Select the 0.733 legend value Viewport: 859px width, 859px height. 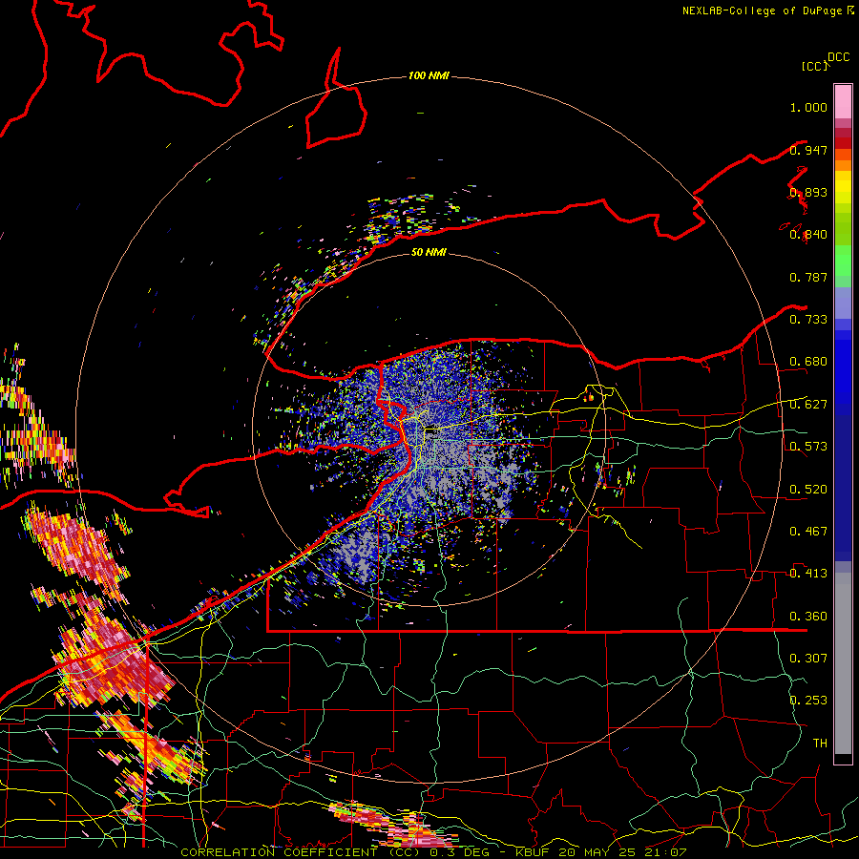click(808, 320)
